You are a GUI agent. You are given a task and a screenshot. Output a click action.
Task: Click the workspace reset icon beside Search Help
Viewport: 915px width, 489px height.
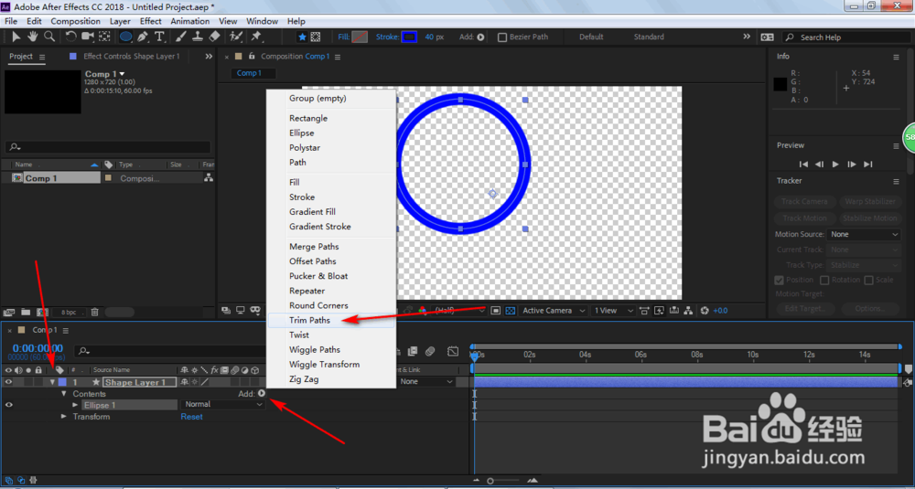click(x=768, y=37)
